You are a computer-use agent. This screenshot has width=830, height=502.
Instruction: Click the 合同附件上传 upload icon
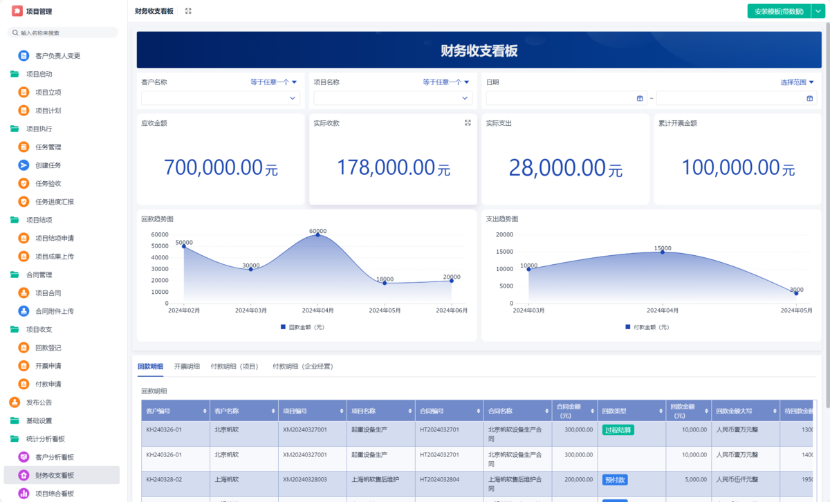[x=24, y=311]
